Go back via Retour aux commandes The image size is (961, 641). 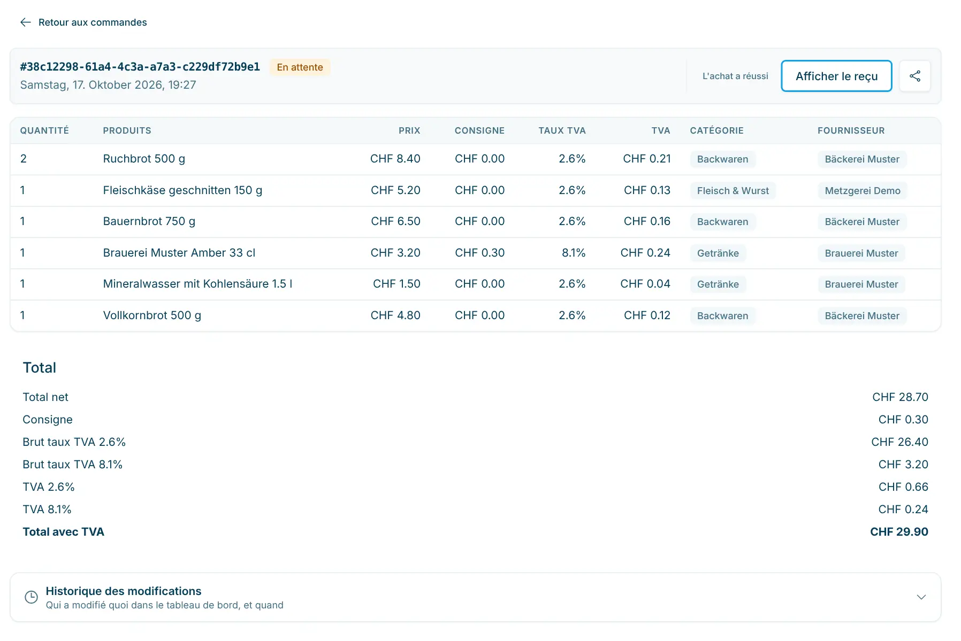pos(93,22)
